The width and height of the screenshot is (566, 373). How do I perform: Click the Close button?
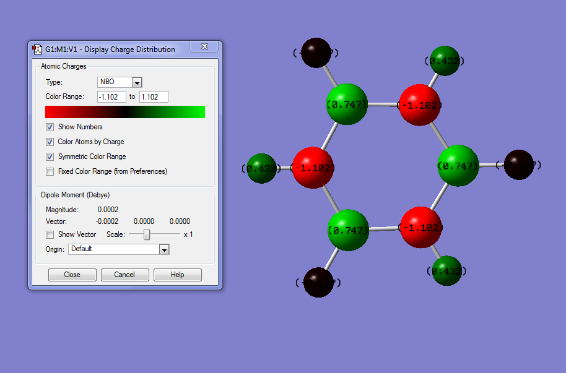(x=72, y=275)
